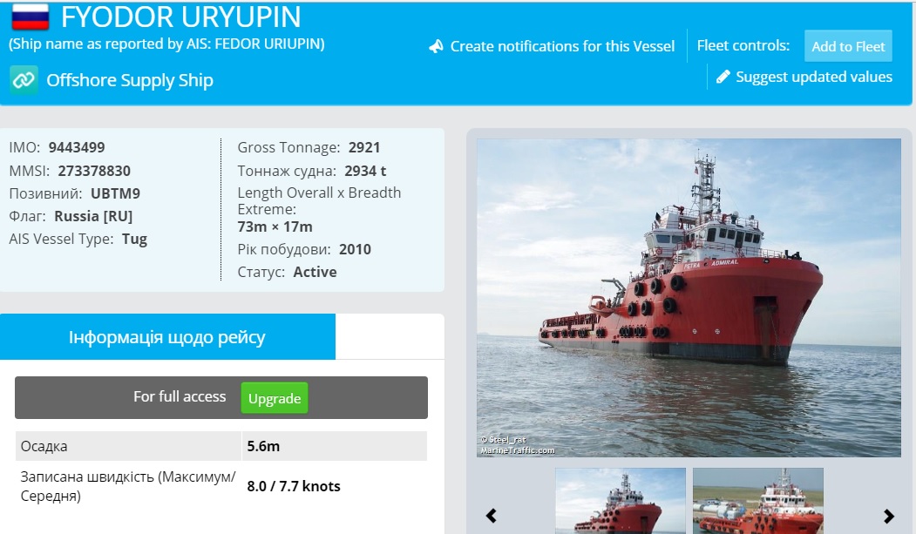Select the Інформація щодо рейсу tab
This screenshot has height=534, width=916.
(x=167, y=337)
